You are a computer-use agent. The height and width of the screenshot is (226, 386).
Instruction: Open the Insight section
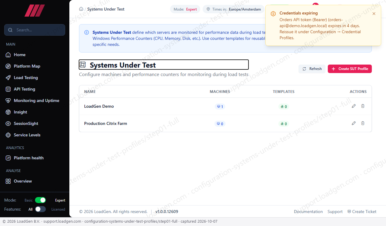click(x=35, y=112)
